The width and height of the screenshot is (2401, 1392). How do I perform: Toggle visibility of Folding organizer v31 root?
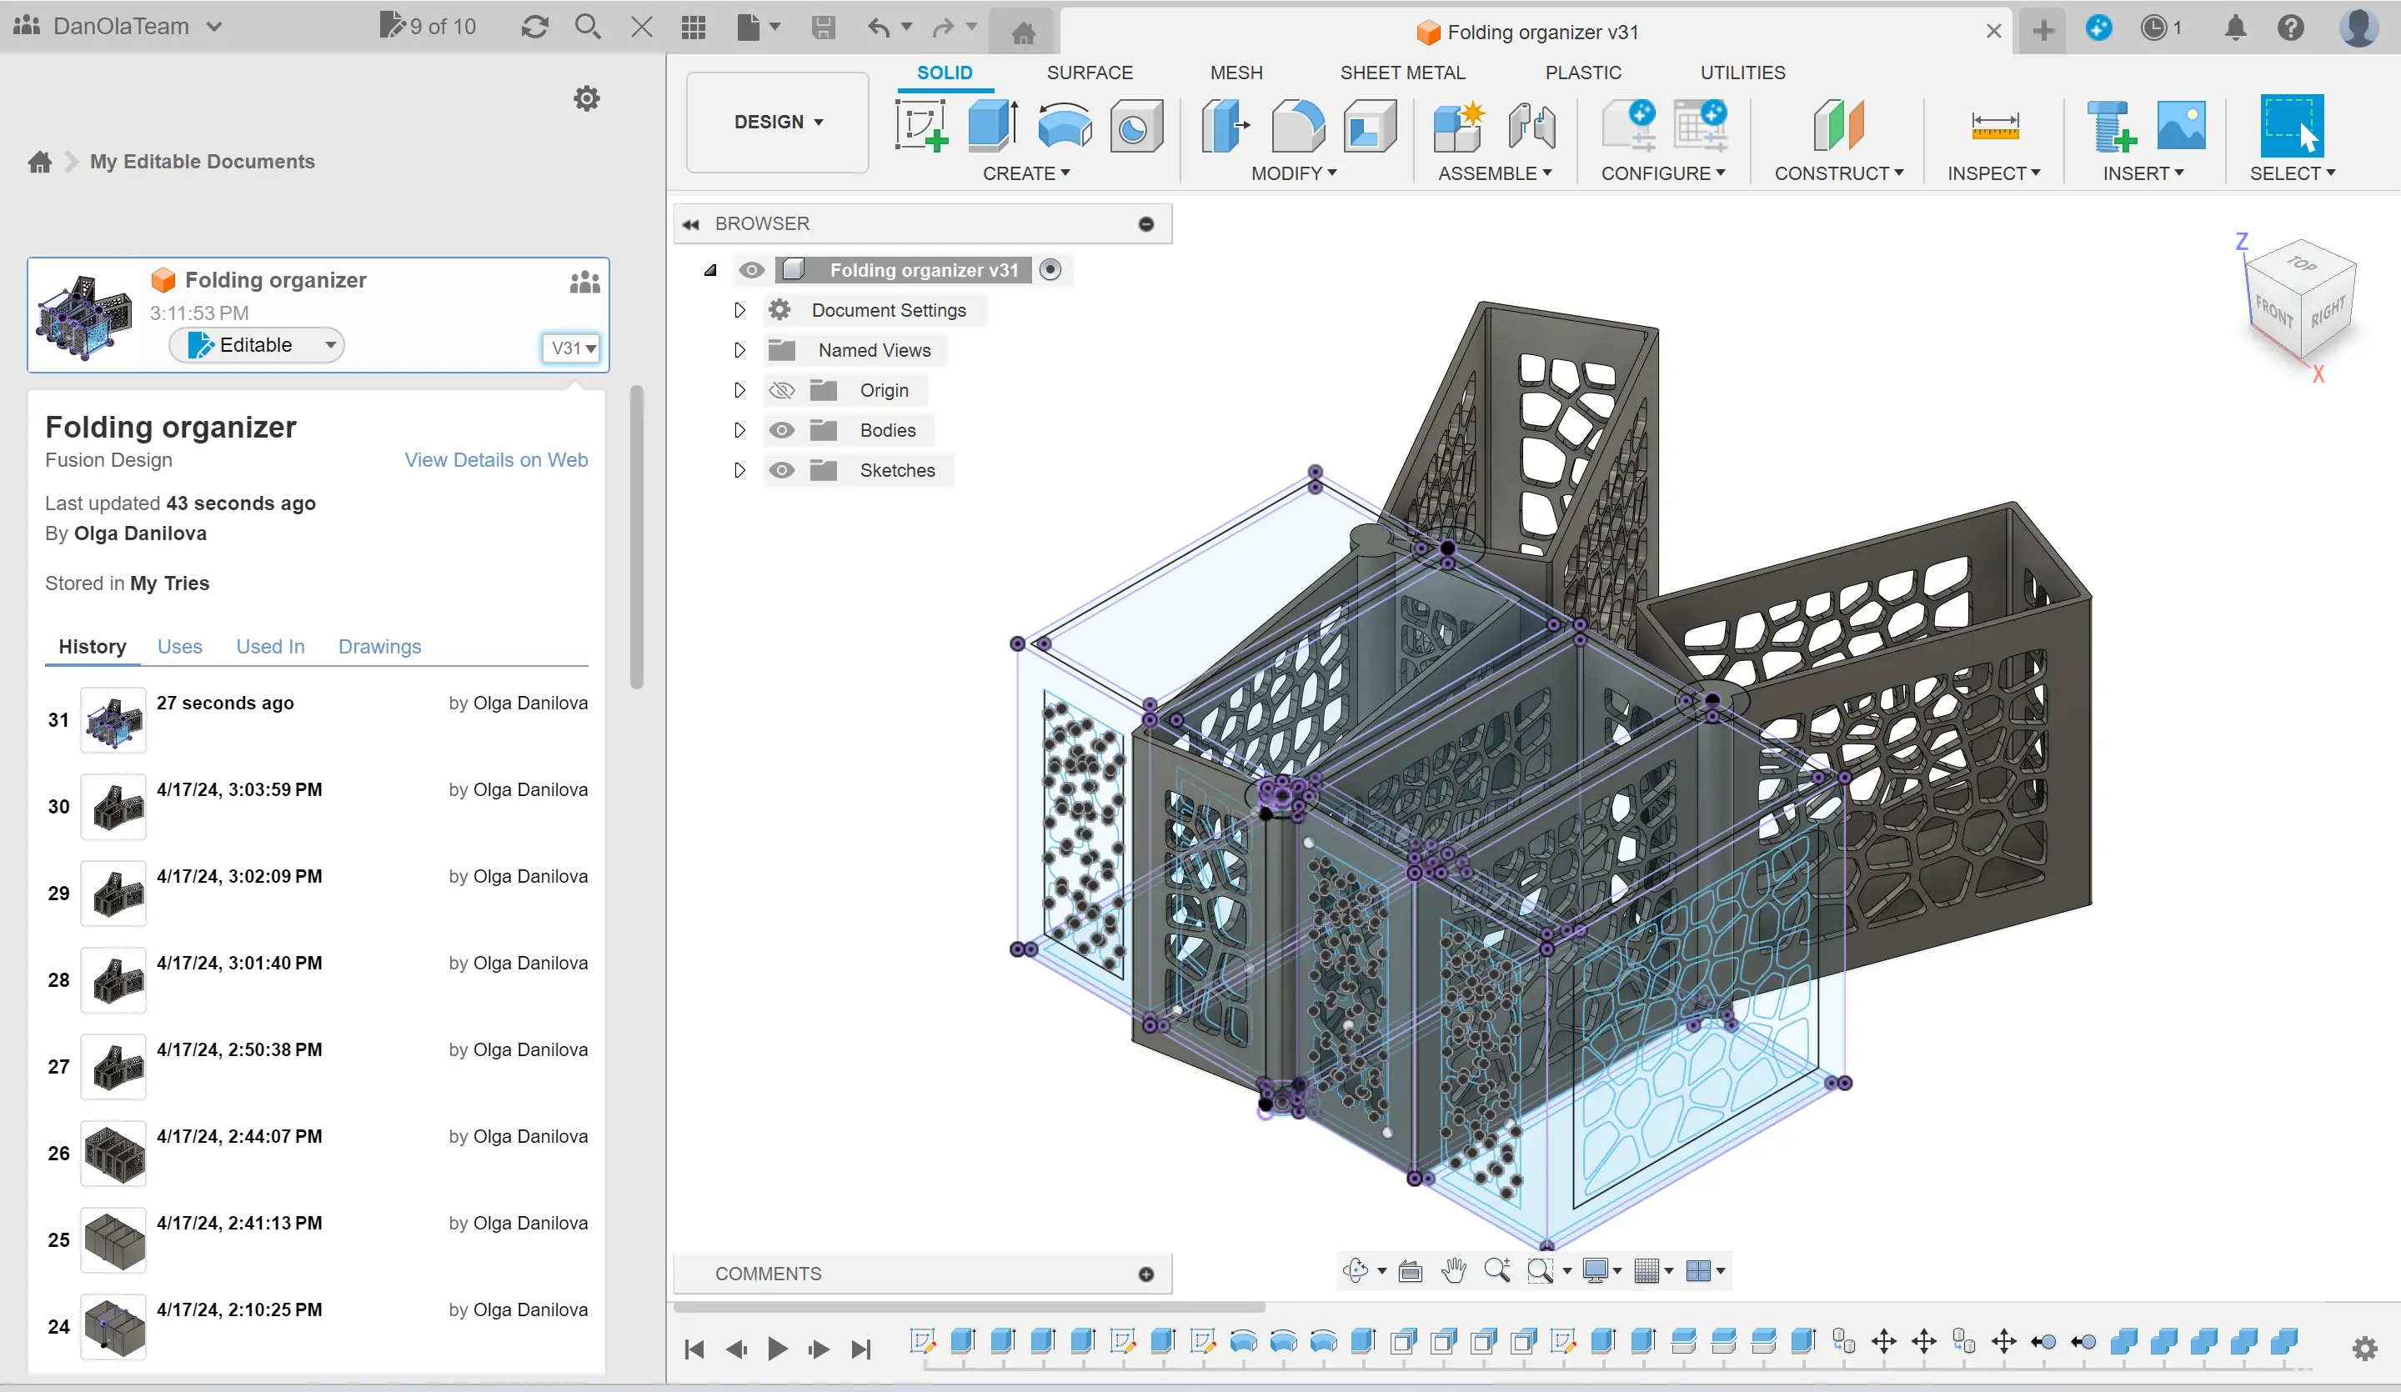(x=752, y=269)
